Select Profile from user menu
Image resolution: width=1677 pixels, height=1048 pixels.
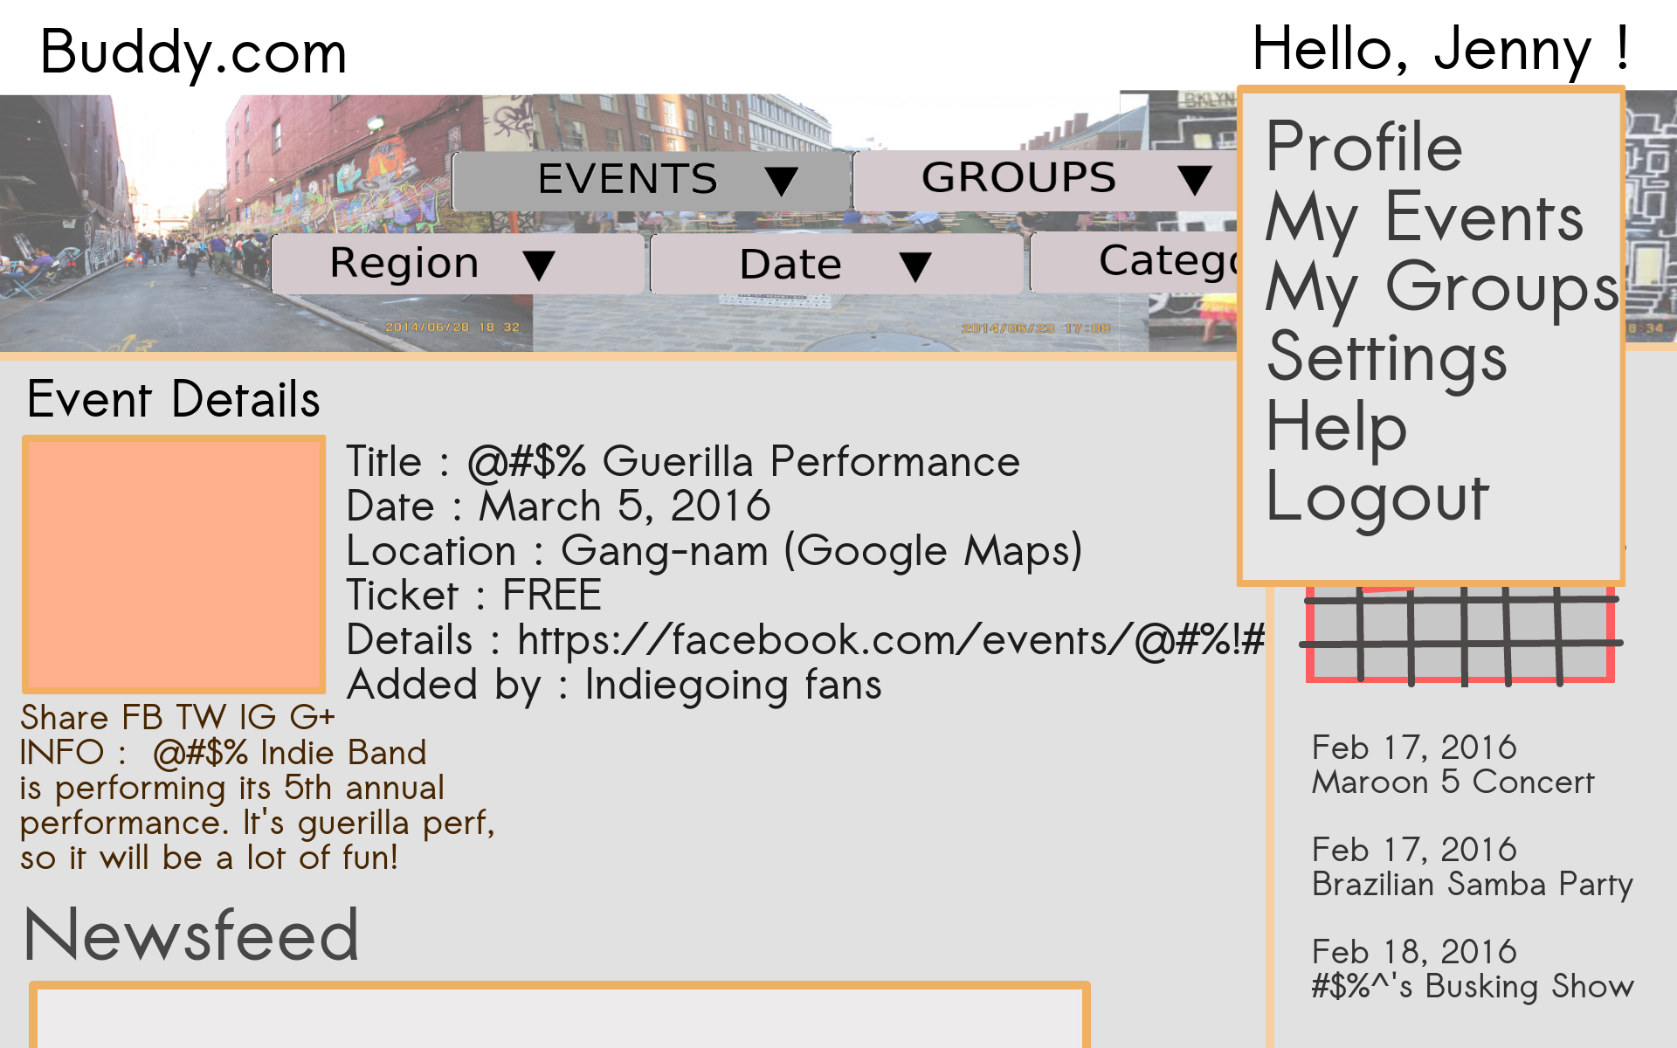pyautogui.click(x=1363, y=148)
